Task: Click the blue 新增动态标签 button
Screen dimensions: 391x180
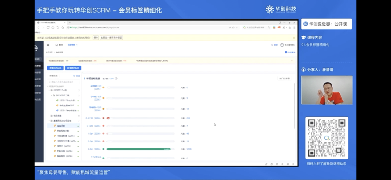Action: [x=55, y=68]
